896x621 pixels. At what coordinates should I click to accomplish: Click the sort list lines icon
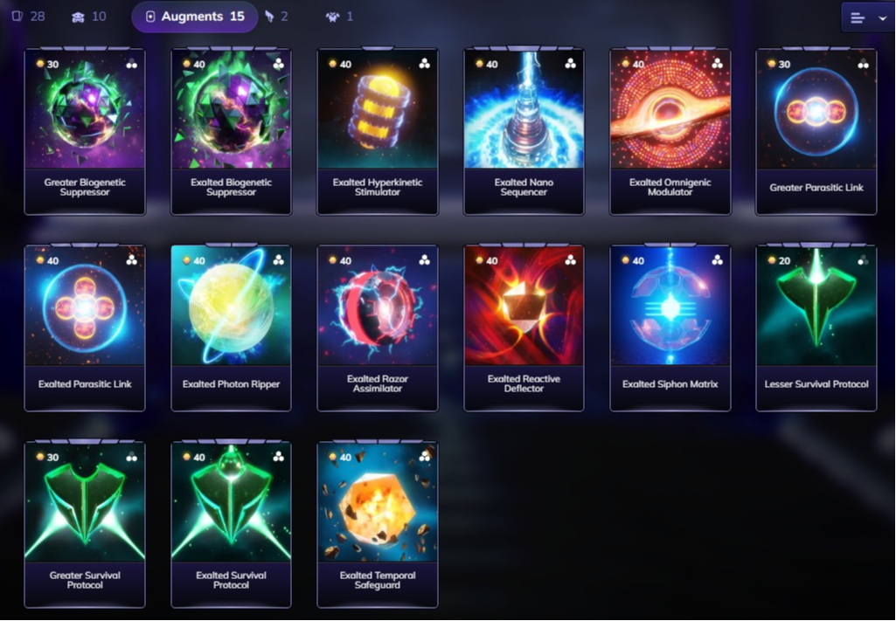pos(858,18)
